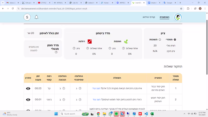Open the קורסי הוידאו navigation item

[149, 17]
